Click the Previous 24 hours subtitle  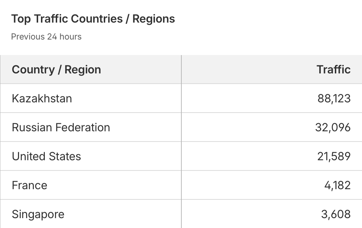(x=46, y=37)
